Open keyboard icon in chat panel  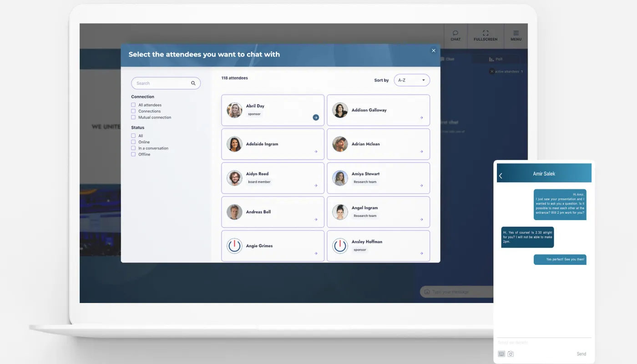pos(501,354)
